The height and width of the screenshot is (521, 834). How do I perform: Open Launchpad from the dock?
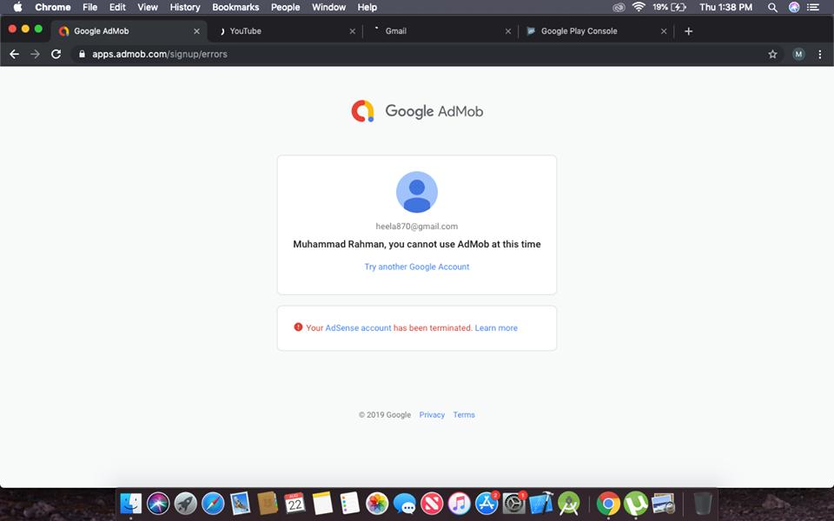click(186, 503)
